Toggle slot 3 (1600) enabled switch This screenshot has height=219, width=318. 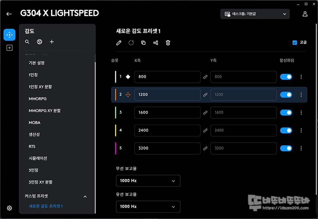tap(286, 113)
